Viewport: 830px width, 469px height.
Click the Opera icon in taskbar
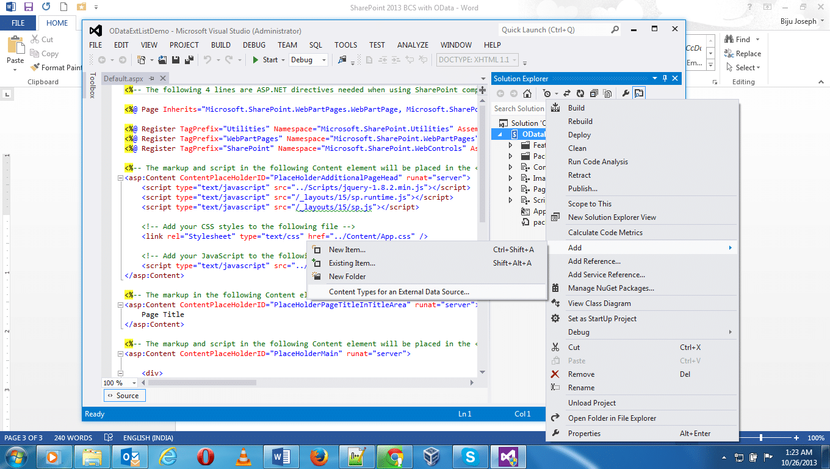pos(206,456)
